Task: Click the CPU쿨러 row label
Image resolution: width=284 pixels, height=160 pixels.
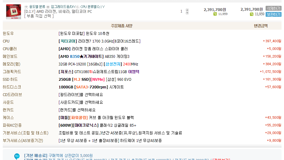Action: click(x=10, y=49)
